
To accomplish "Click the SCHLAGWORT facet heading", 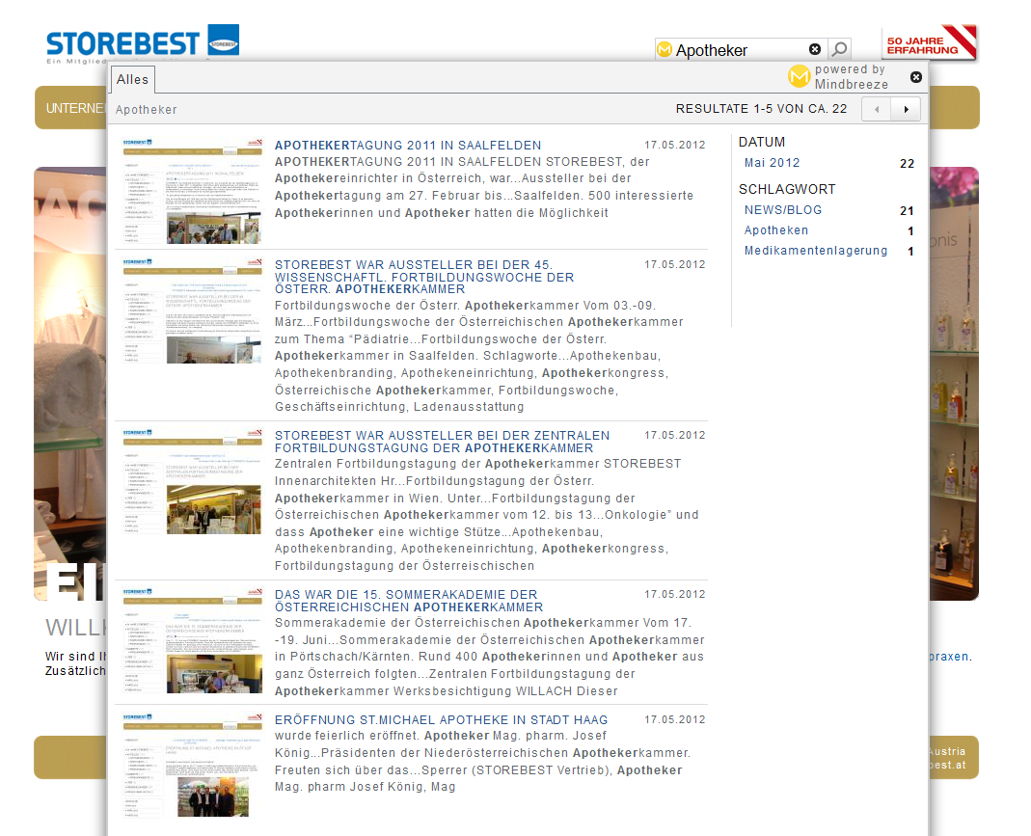I will coord(787,189).
